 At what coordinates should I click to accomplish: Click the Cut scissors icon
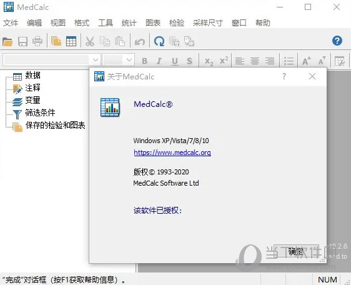click(90, 41)
